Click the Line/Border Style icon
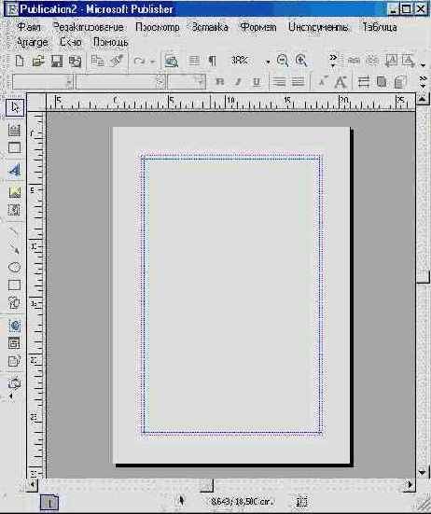Screen dimensions: 431x514 (x=363, y=81)
